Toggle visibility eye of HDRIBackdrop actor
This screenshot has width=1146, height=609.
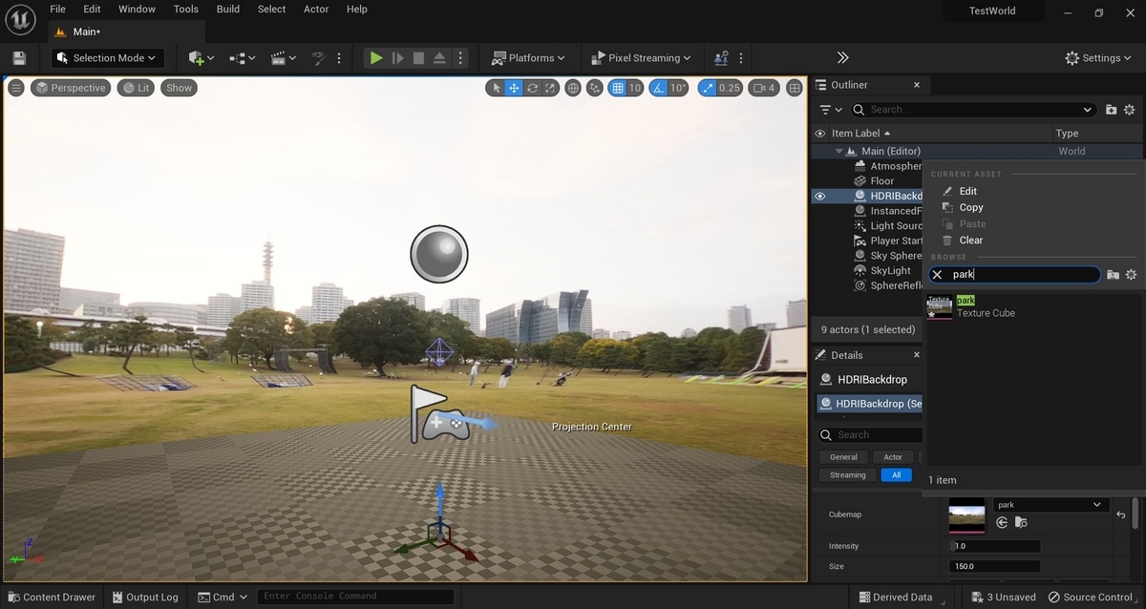point(819,197)
